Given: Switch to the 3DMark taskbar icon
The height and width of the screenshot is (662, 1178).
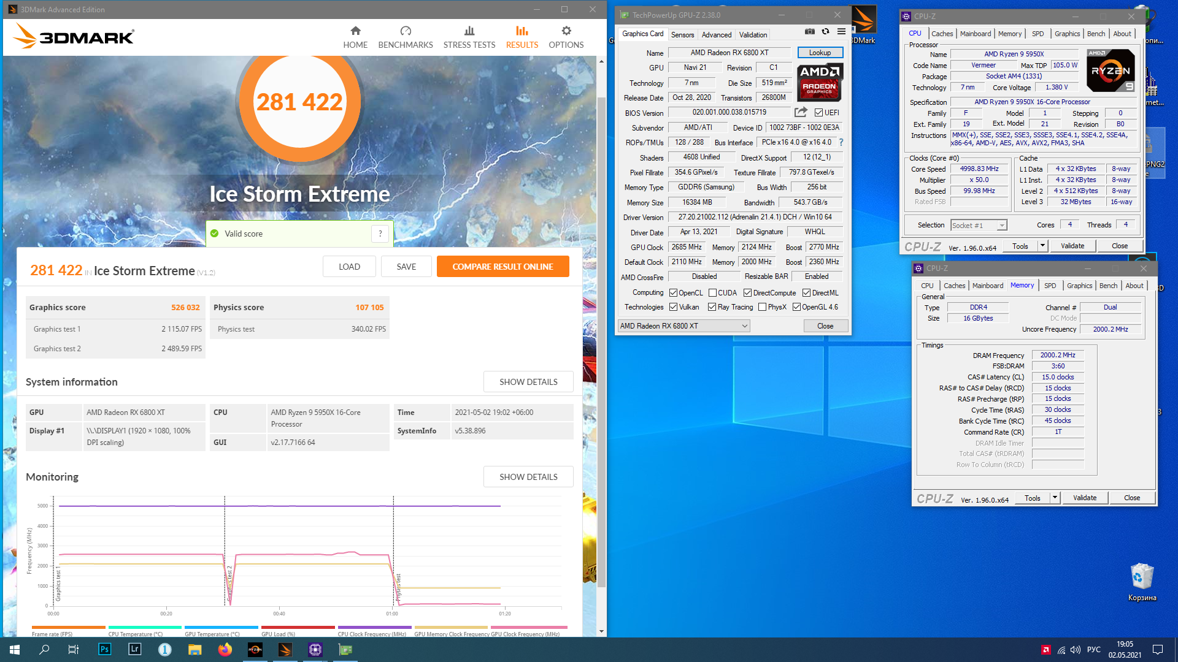Looking at the screenshot, I should 285,650.
